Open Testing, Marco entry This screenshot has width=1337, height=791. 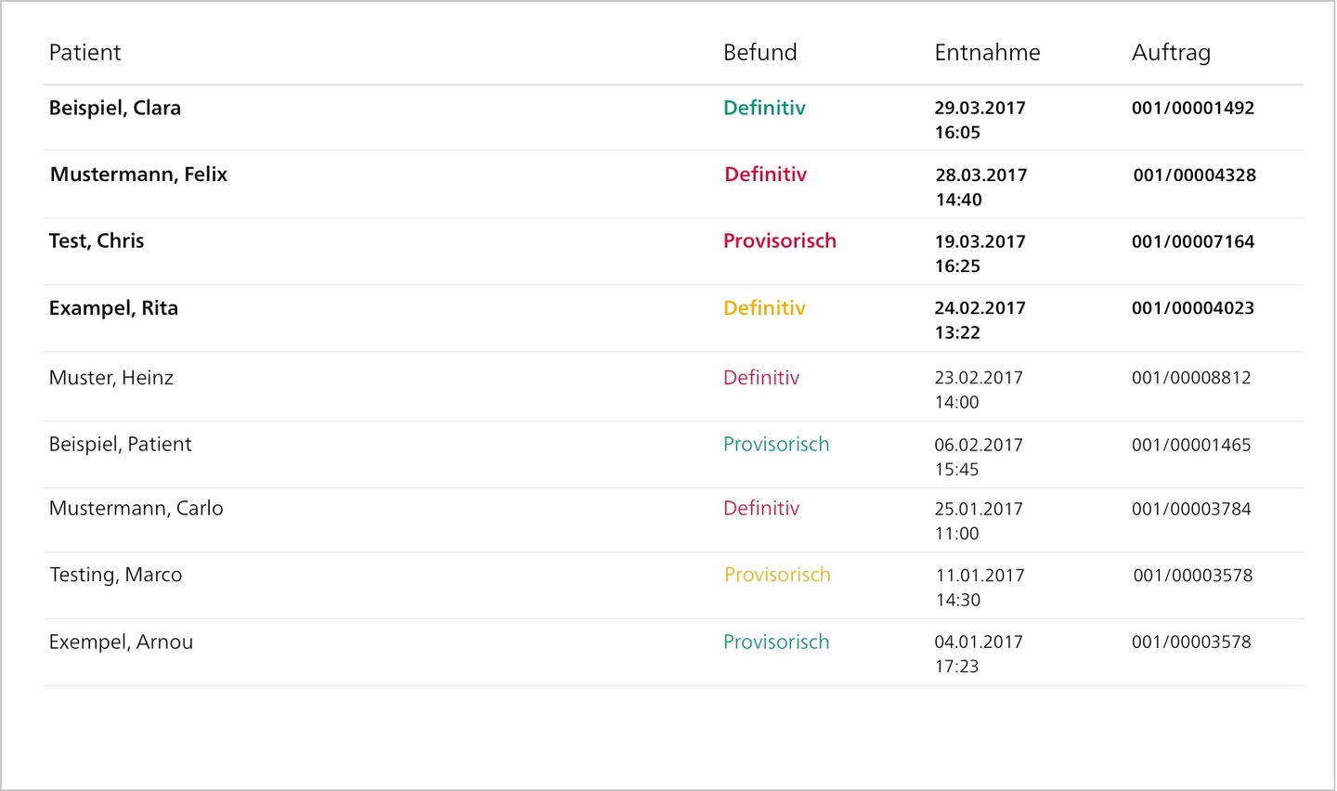(x=673, y=586)
